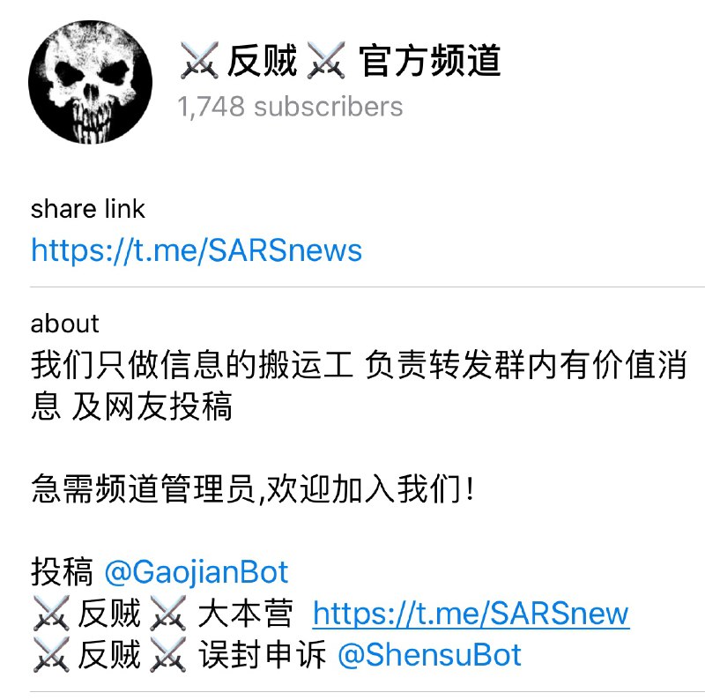Open the skull channel avatar photo
705x700 pixels.
click(x=90, y=82)
